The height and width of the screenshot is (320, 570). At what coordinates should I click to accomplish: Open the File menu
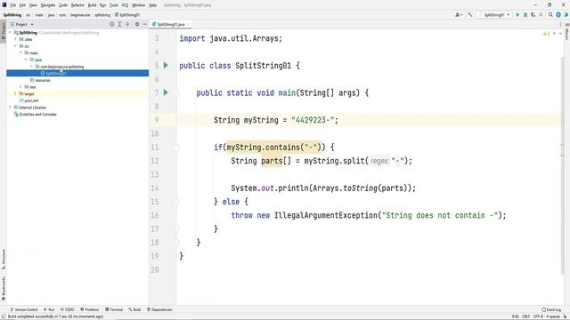click(13, 5)
